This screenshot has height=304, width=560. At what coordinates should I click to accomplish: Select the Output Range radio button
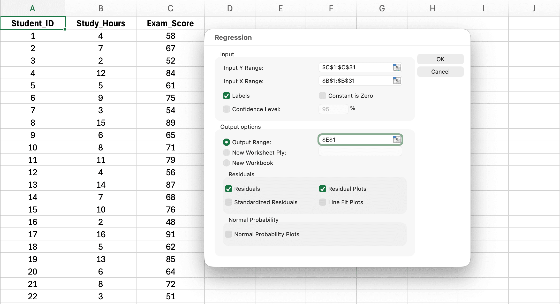[226, 142]
